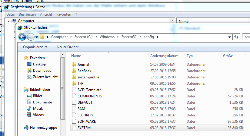Select System (C:) in the breadcrumb
Screen dimensions: 250x136
point(84,37)
